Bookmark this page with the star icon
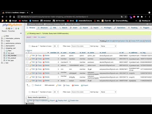 coord(126,17)
